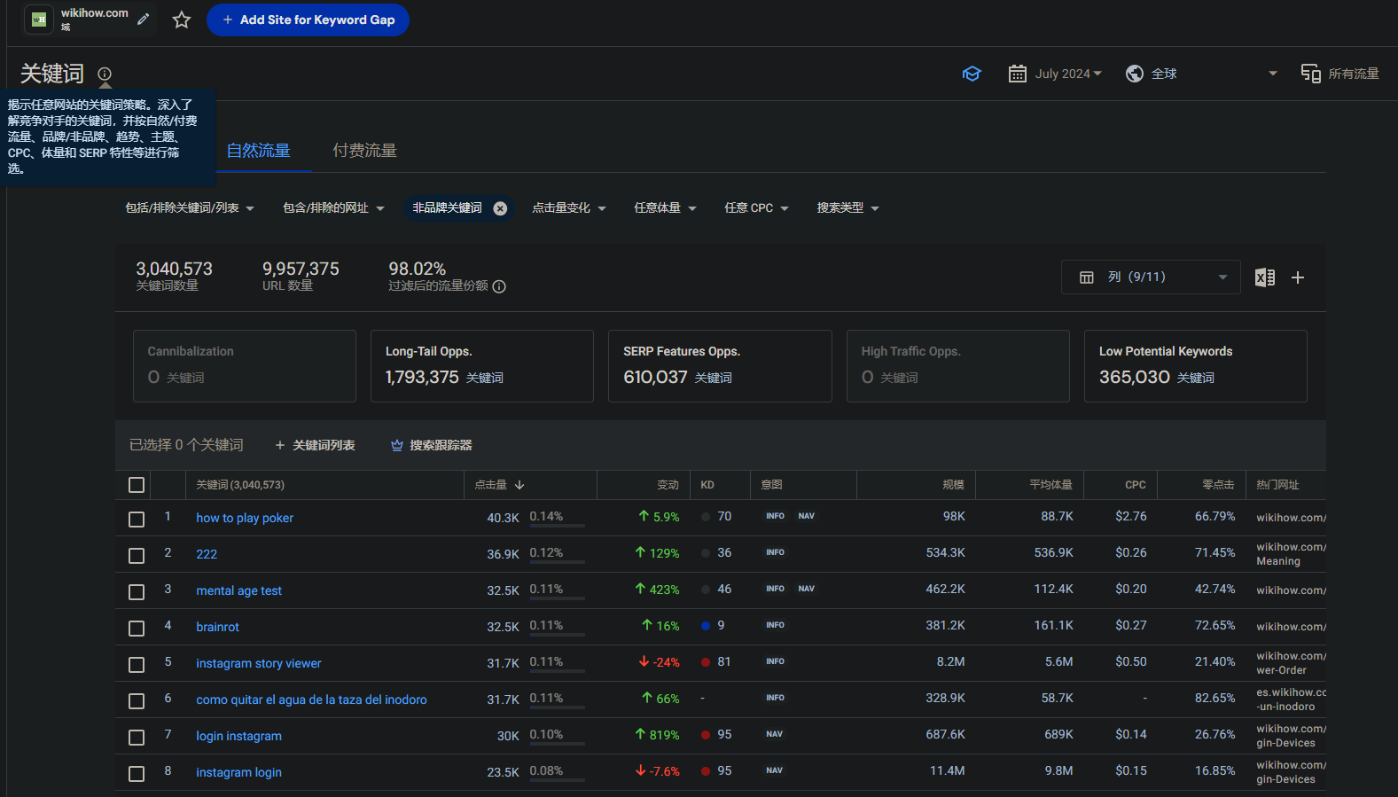Check the box for 'how to play poker'

click(137, 519)
